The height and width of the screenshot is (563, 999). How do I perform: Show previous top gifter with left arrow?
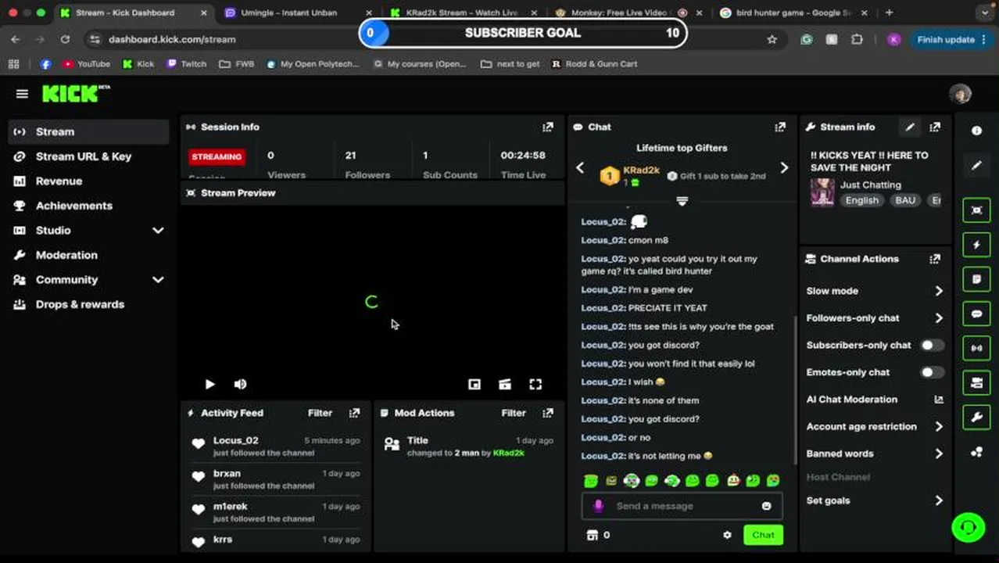tap(580, 168)
